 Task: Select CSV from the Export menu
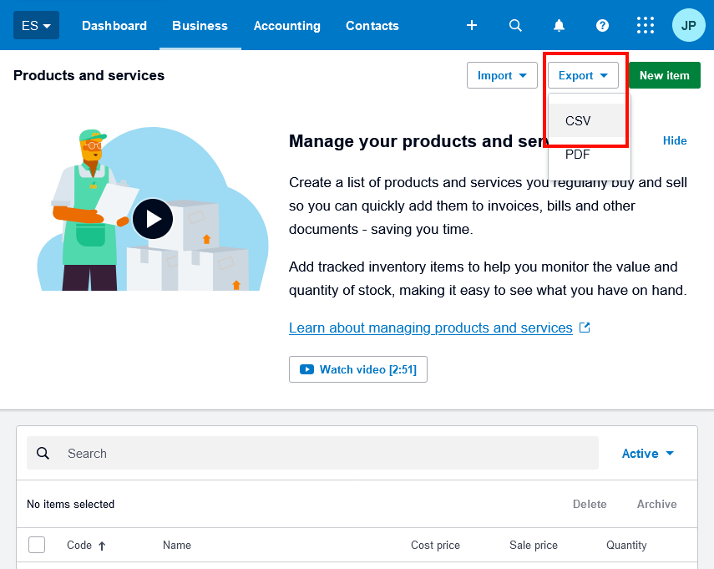(x=577, y=120)
